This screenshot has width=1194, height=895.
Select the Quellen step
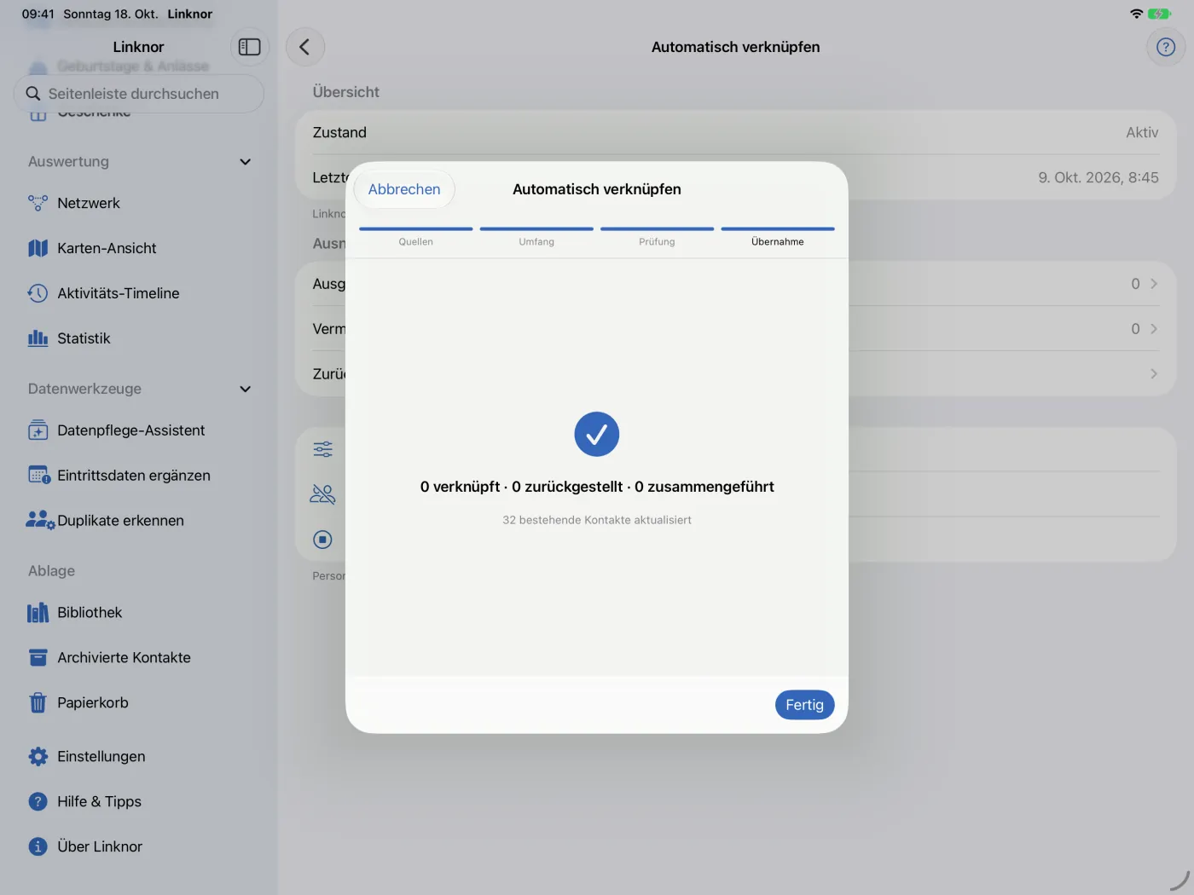click(x=415, y=237)
